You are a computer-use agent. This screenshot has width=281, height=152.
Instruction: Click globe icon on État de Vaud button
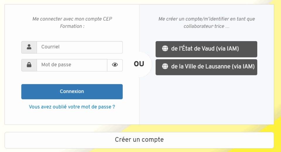point(165,49)
